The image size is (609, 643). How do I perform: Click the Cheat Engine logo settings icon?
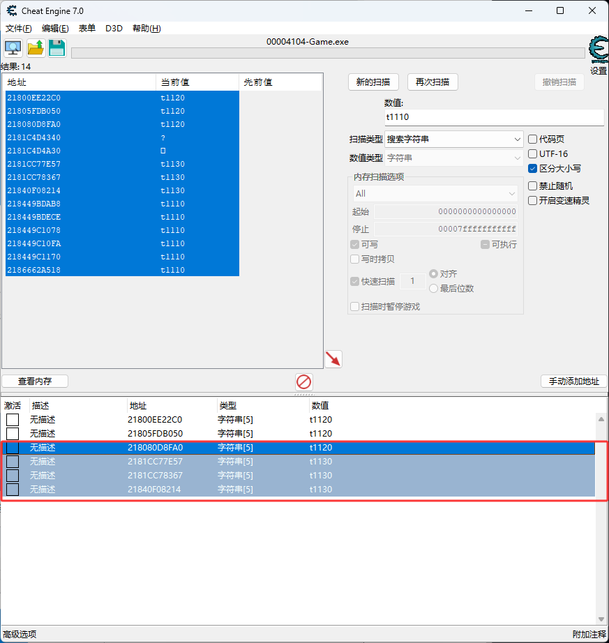point(599,50)
